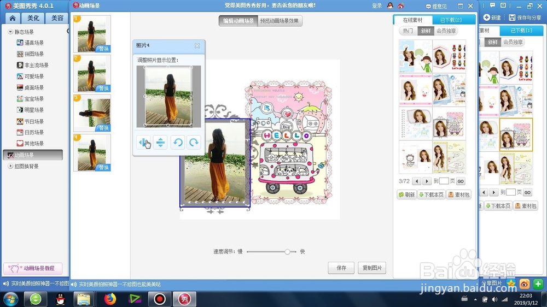Image resolution: width=547 pixels, height=307 pixels.
Task: Switch to the 美容 tab
Action: [57, 18]
